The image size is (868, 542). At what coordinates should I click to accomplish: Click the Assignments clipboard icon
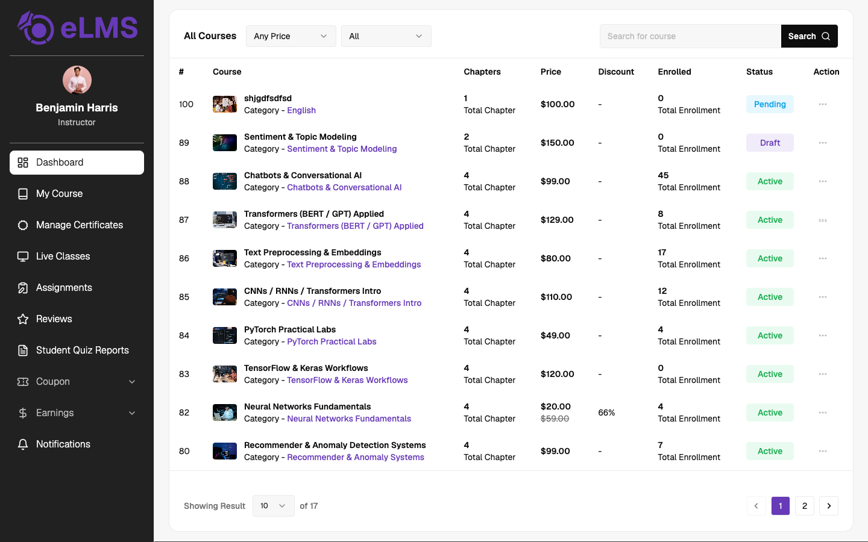(23, 288)
